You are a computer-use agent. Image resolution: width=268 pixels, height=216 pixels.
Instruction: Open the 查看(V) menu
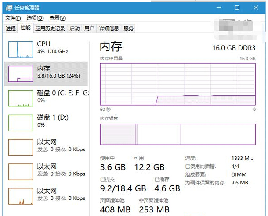point(58,18)
